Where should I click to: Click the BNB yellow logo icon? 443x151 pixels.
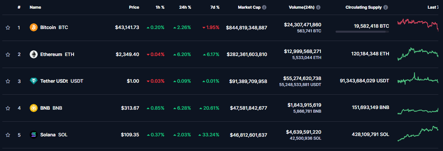pyautogui.click(x=34, y=108)
